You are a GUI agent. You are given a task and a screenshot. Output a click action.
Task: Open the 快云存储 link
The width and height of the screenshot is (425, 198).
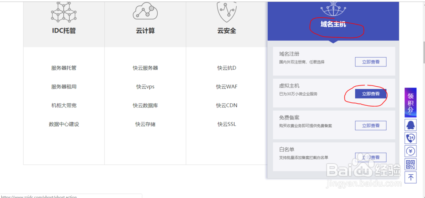(145, 124)
